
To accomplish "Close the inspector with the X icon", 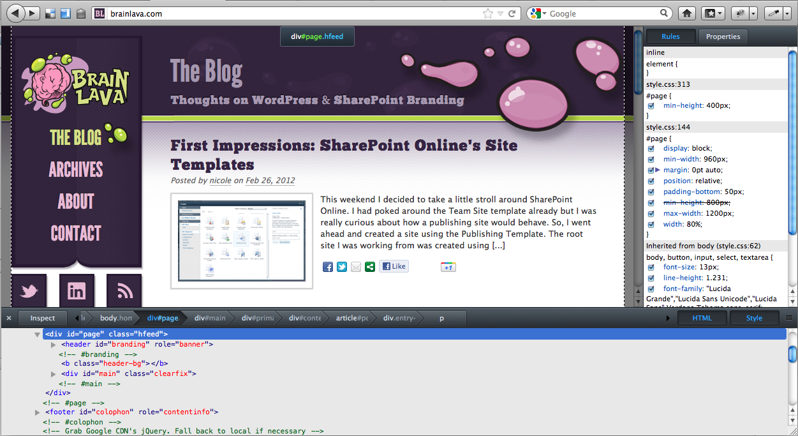I will tap(9, 317).
